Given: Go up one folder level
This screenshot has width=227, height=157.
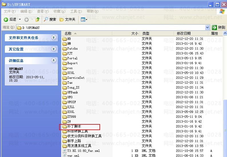Looking at the screenshot, I should (38, 19).
